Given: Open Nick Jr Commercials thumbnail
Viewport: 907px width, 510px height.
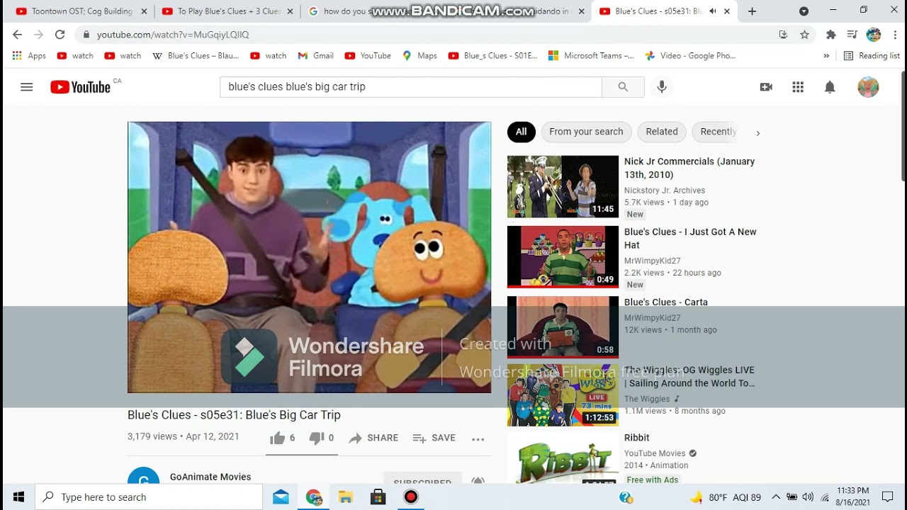Looking at the screenshot, I should pos(563,186).
